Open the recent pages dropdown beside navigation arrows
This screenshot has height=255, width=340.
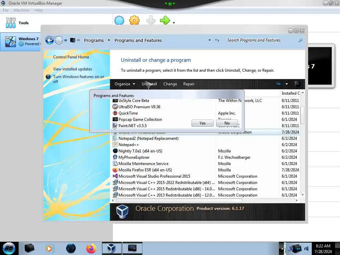tap(65, 40)
